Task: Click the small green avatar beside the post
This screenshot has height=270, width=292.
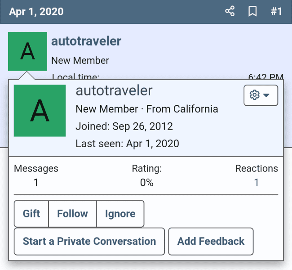Action: pos(27,51)
